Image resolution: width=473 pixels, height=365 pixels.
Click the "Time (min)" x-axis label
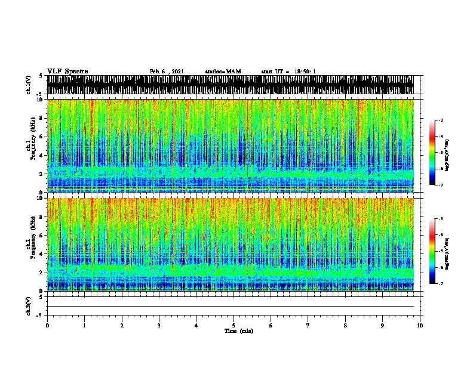pyautogui.click(x=239, y=331)
